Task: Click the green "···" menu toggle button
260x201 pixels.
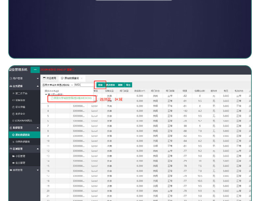Action: (35, 70)
